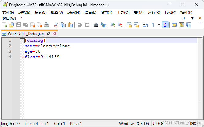The width and height of the screenshot is (204, 127).
Task: Zoom in using the magnifier plus icon
Action: click(x=112, y=25)
